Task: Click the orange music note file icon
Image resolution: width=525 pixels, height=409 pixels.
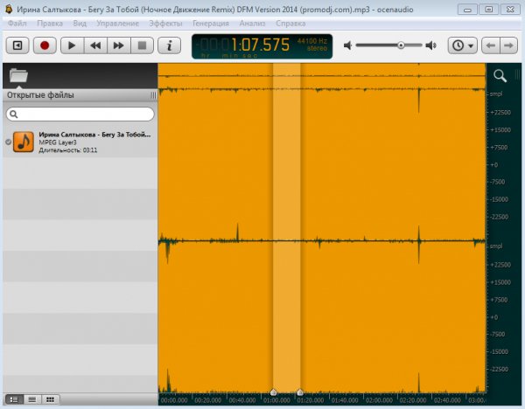Action: click(x=24, y=142)
